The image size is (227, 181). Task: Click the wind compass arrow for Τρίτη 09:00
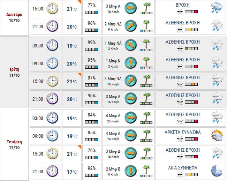pos(130,63)
